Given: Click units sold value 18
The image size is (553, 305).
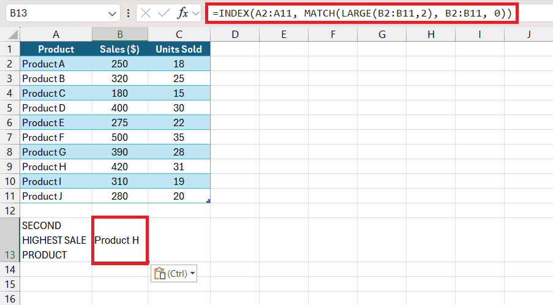Looking at the screenshot, I should tap(179, 64).
